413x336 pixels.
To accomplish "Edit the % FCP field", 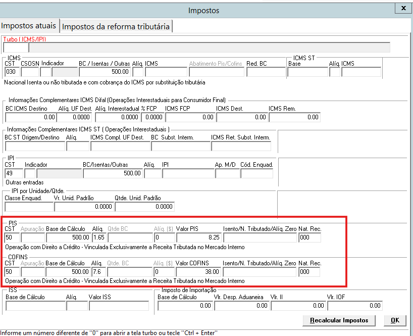I will point(153,117).
